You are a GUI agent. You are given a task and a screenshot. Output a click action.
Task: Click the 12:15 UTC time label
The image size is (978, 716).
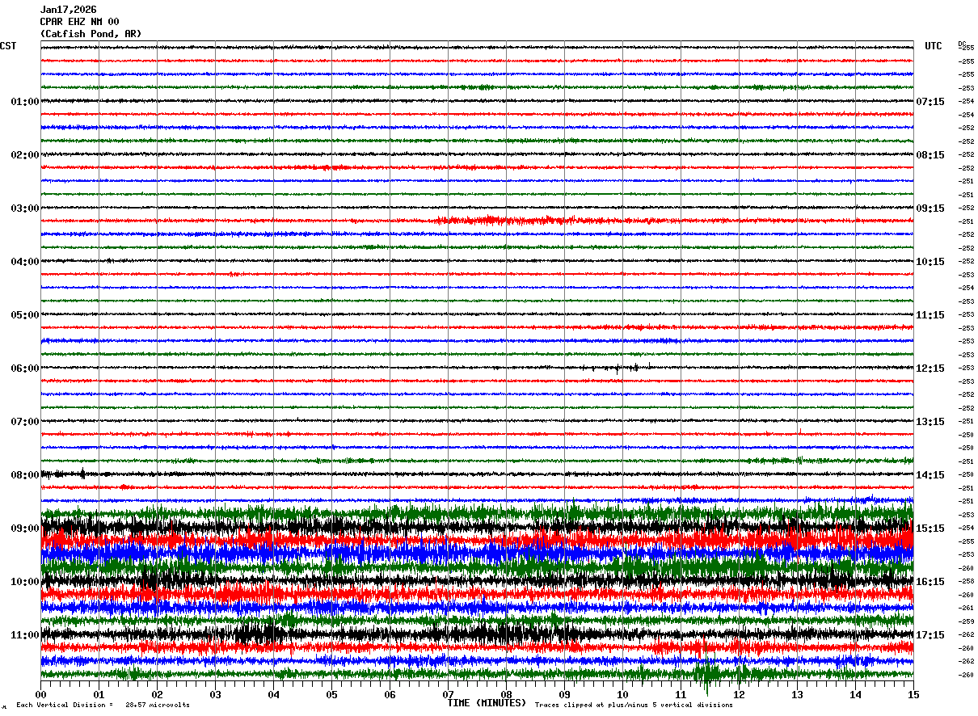pyautogui.click(x=930, y=369)
